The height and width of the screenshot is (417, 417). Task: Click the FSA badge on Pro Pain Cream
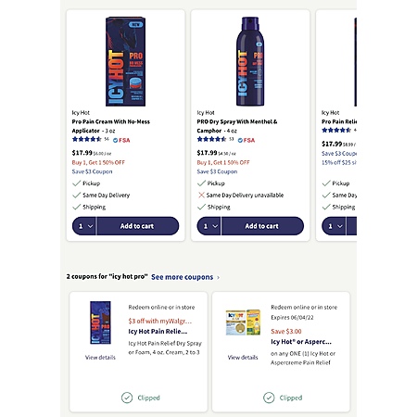[x=121, y=140]
